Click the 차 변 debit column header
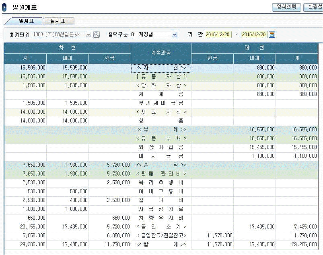The image size is (323, 255). 67,48
